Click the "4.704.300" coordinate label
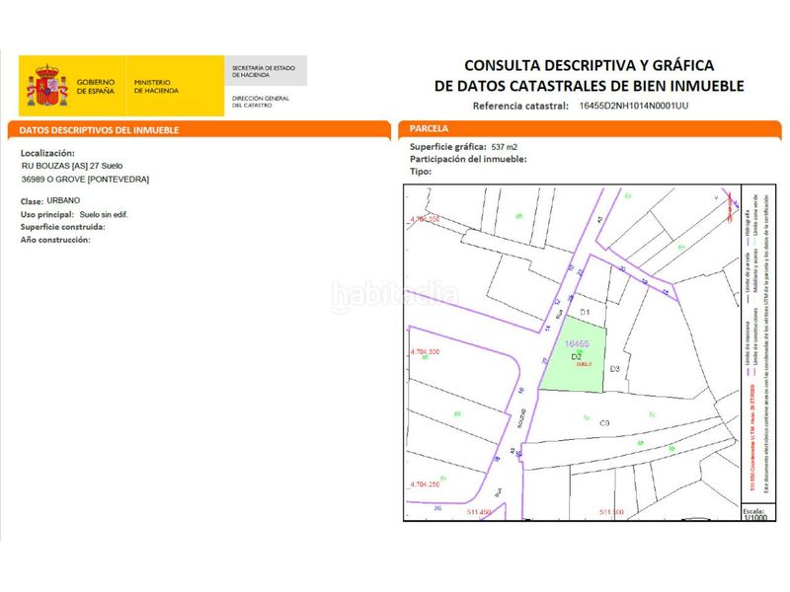 pos(425,351)
